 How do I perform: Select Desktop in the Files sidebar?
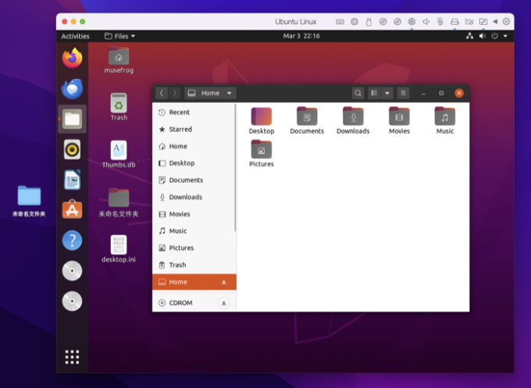[x=194, y=163]
